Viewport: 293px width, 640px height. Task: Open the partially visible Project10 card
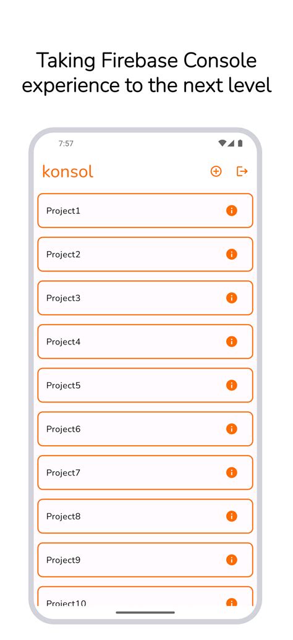tap(145, 596)
